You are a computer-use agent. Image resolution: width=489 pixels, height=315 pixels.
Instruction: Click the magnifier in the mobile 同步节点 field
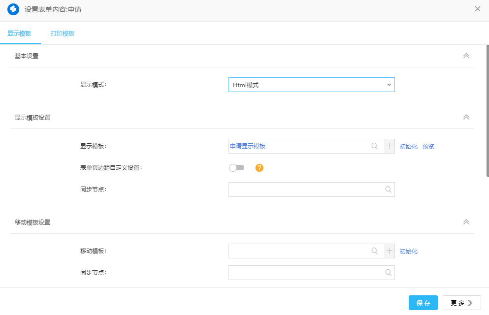click(x=389, y=273)
